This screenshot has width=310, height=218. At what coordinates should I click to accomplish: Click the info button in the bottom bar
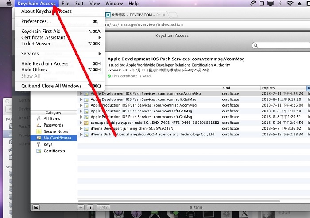(90, 207)
